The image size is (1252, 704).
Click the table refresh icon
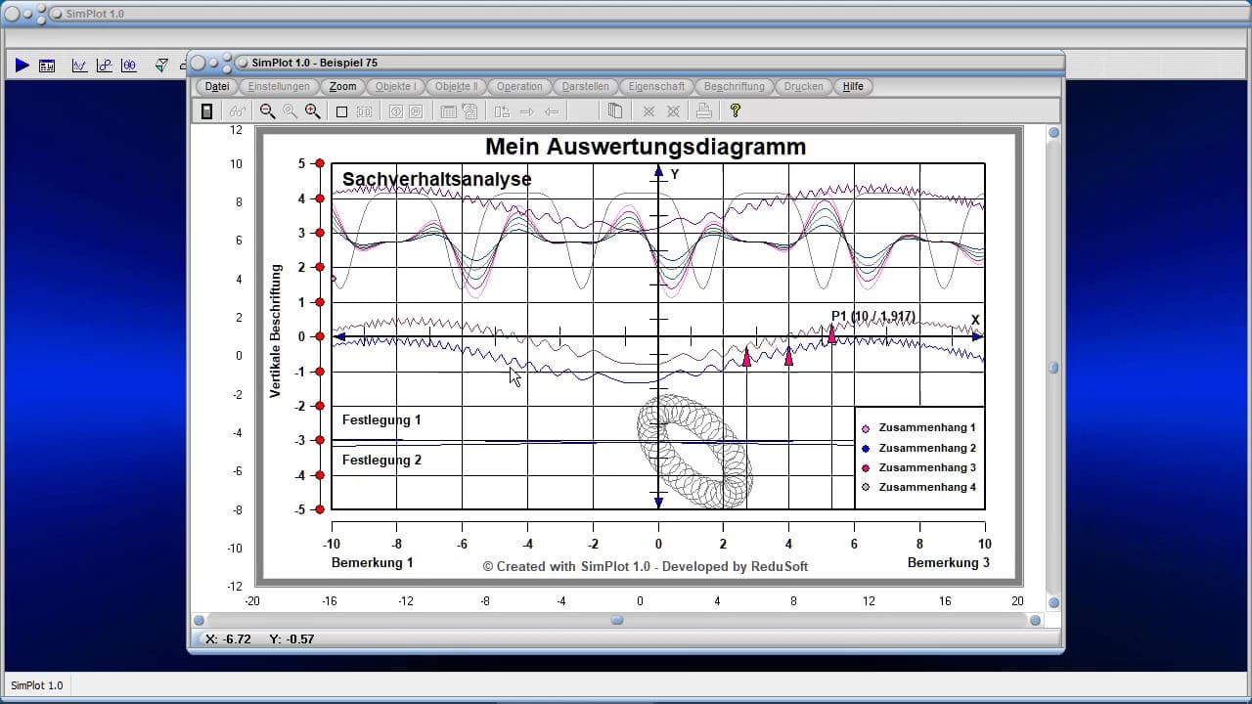[x=469, y=111]
